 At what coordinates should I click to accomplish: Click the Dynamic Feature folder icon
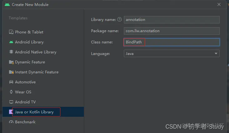tap(11, 62)
